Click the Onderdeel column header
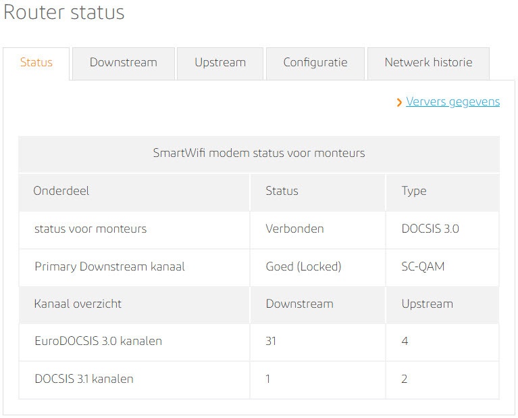The width and height of the screenshot is (518, 418). (x=61, y=191)
